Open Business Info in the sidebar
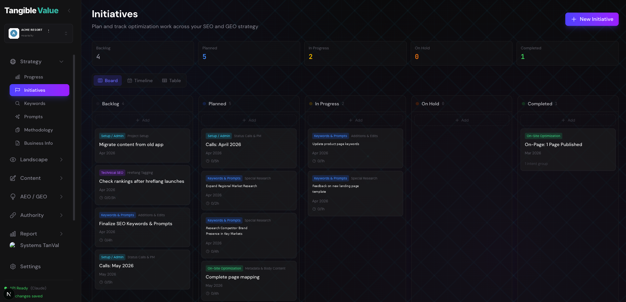Viewport: 626px width, 302px height. coord(39,143)
